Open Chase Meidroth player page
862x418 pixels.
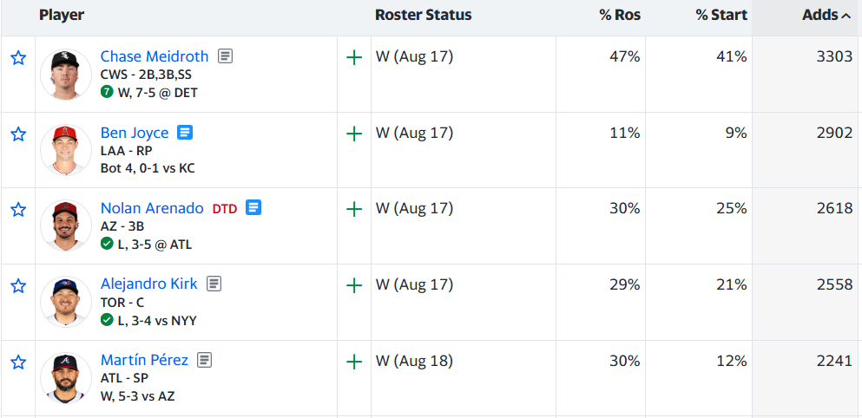coord(155,56)
